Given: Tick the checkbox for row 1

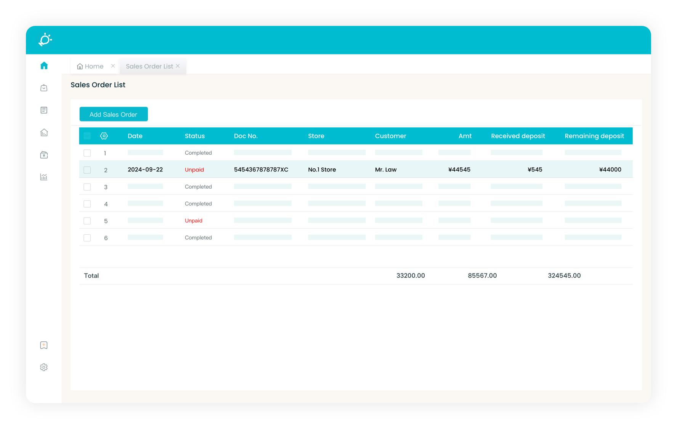Looking at the screenshot, I should (87, 153).
